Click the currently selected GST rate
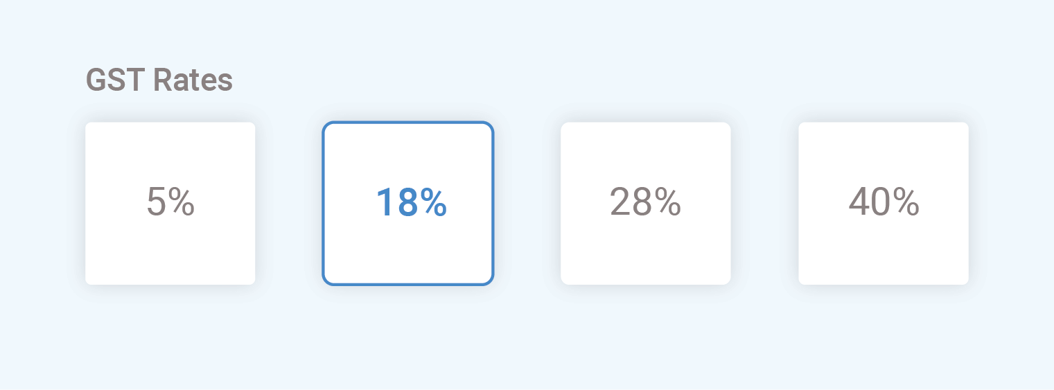 tap(407, 203)
